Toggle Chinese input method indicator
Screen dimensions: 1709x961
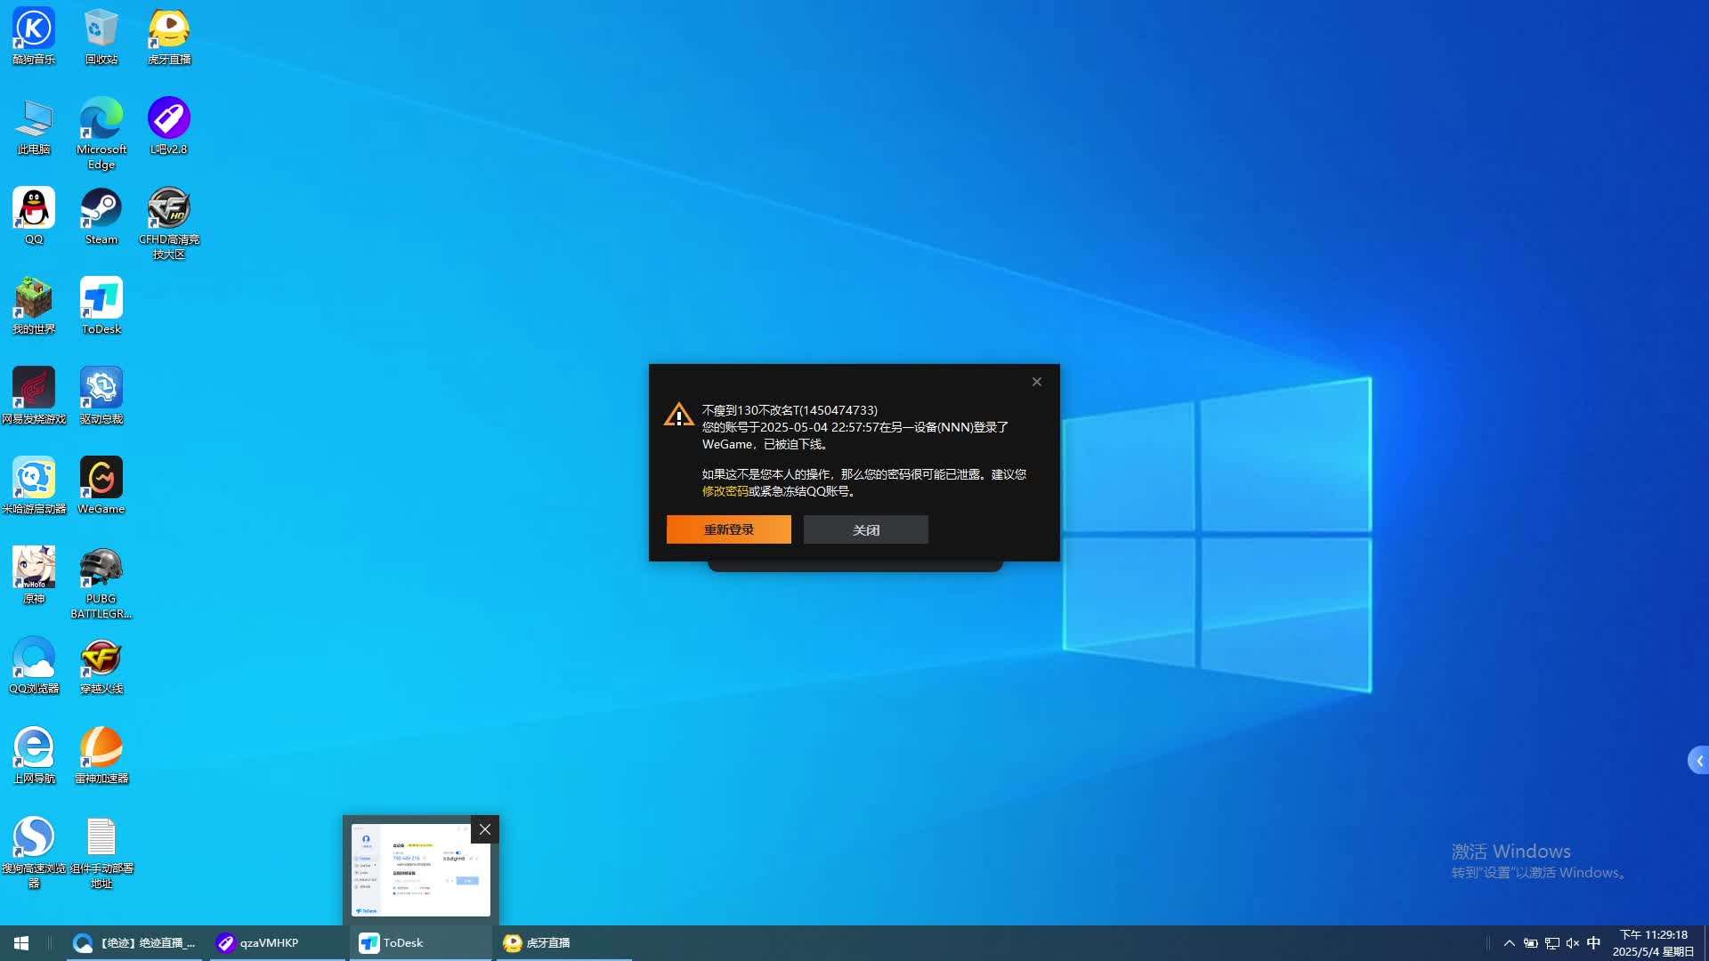1594,943
